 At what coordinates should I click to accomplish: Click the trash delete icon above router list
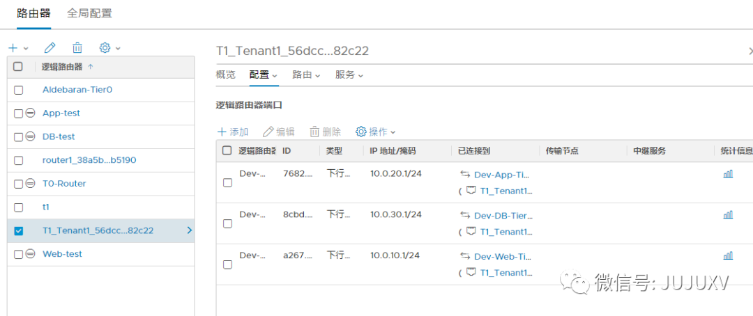77,48
